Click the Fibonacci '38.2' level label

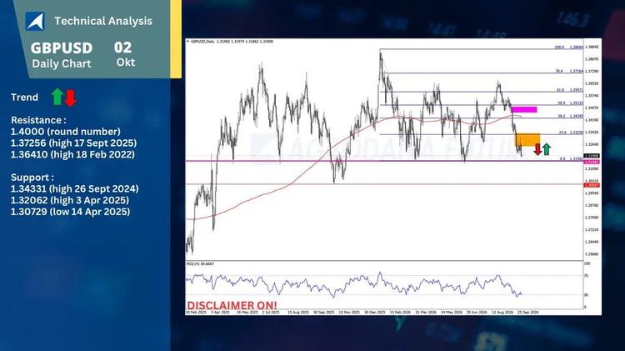562,116
